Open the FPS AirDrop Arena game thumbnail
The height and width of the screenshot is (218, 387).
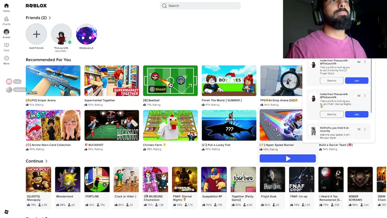click(281, 81)
